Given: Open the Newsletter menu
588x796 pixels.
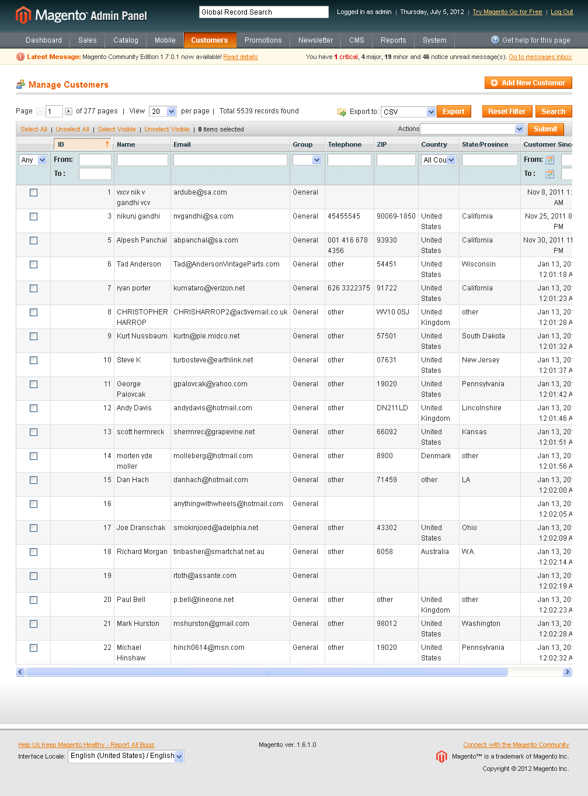Looking at the screenshot, I should [315, 40].
